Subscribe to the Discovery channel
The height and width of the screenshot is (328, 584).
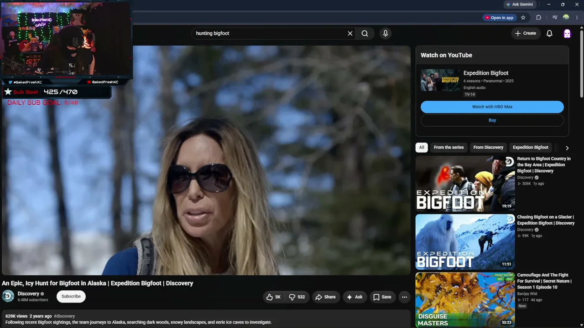click(71, 297)
